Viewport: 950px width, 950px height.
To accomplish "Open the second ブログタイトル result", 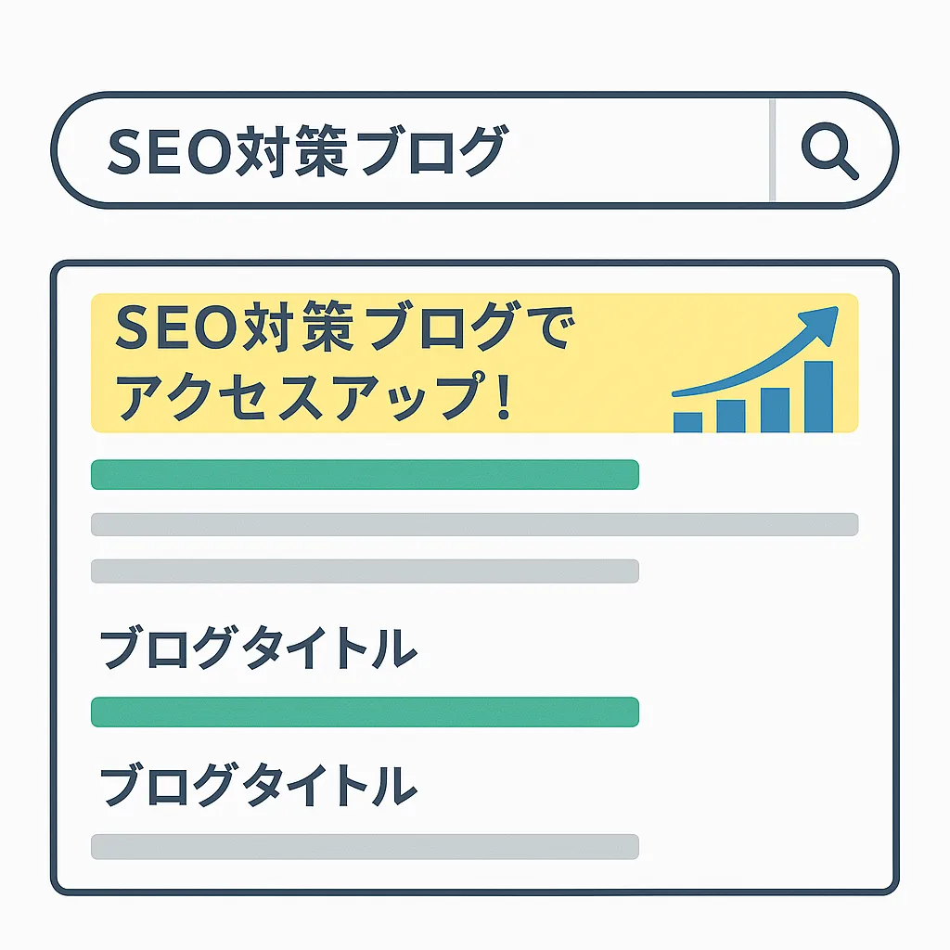I will [259, 785].
